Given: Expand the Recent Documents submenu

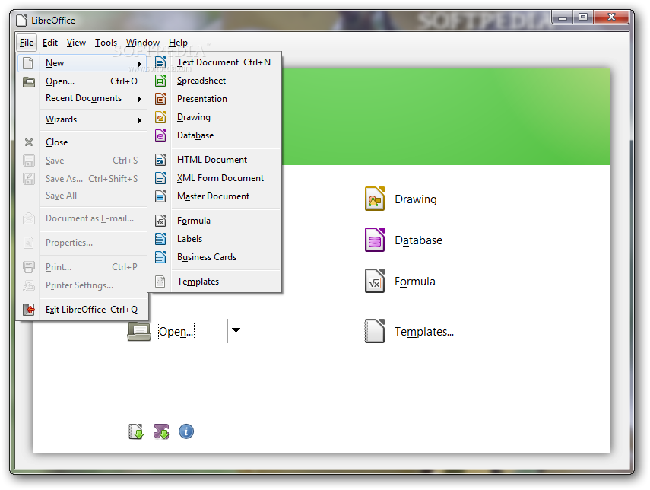Looking at the screenshot, I should click(84, 98).
